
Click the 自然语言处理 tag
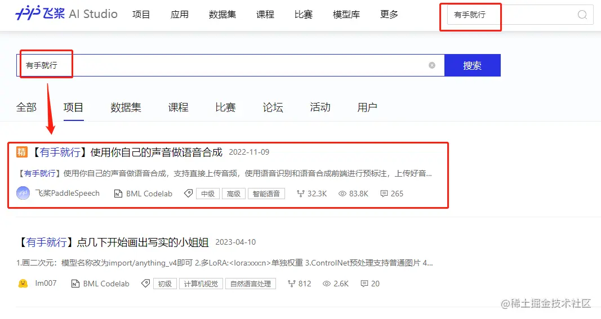click(251, 284)
